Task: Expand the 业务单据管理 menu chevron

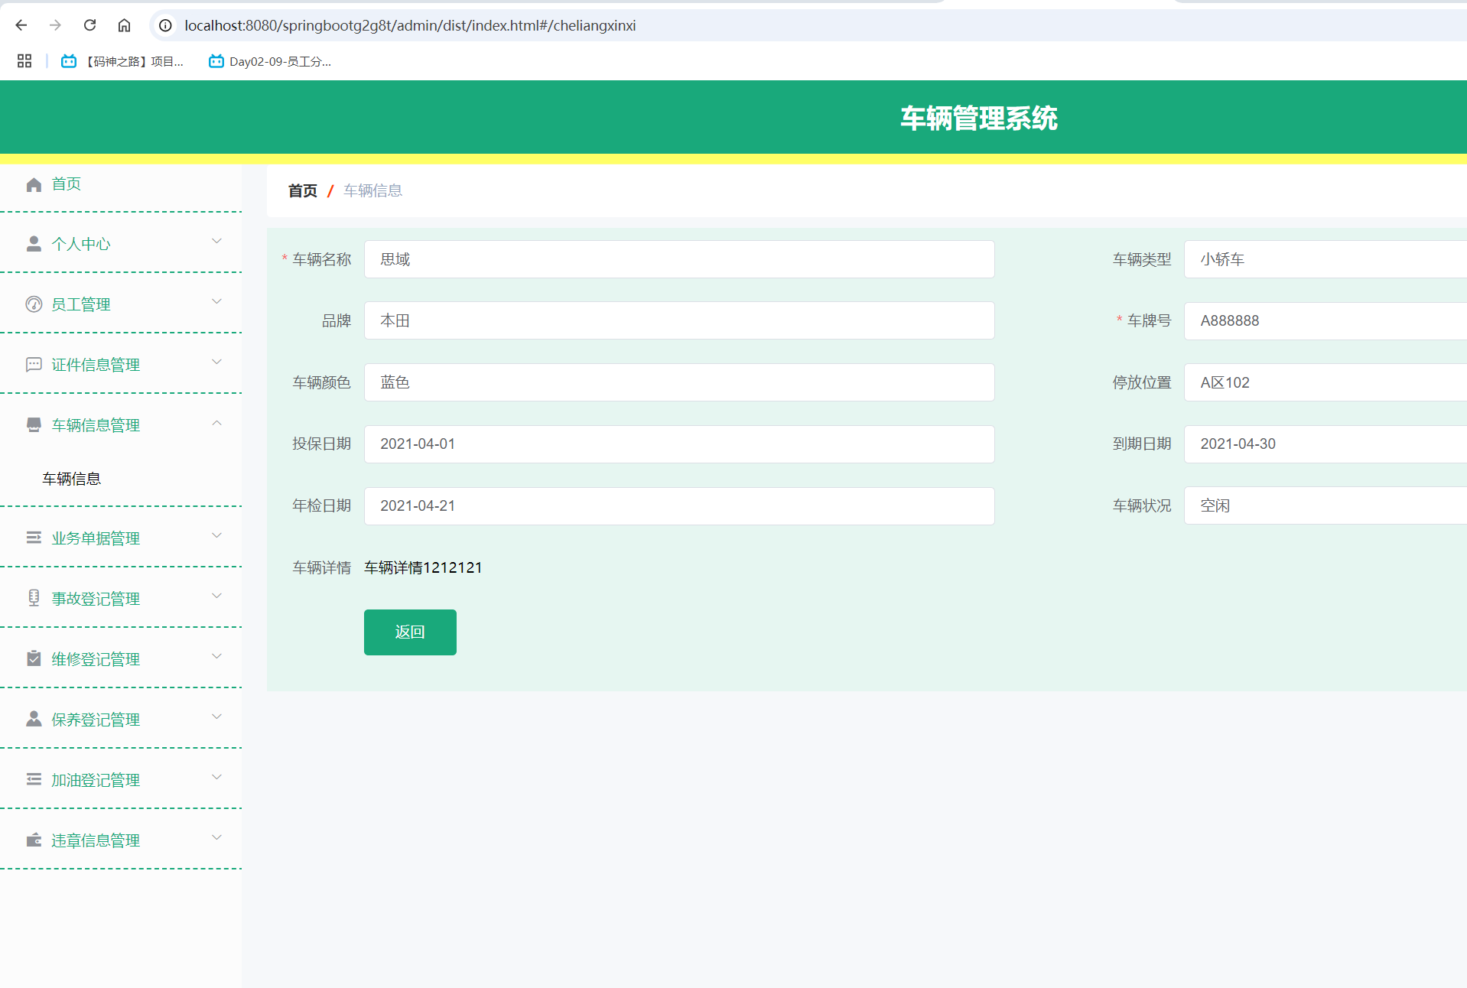Action: (x=216, y=536)
